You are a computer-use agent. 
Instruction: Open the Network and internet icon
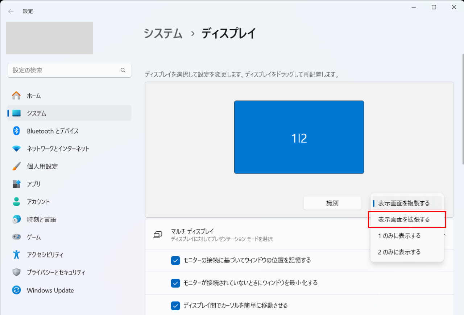[16, 149]
